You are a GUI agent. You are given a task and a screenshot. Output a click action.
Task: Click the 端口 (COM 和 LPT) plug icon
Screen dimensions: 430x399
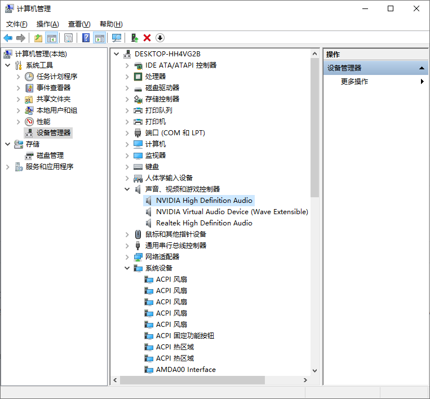[138, 133]
